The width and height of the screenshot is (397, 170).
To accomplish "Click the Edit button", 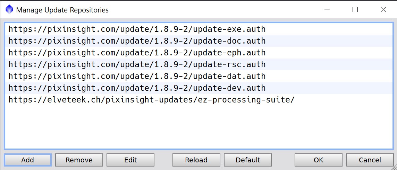I will click(130, 160).
